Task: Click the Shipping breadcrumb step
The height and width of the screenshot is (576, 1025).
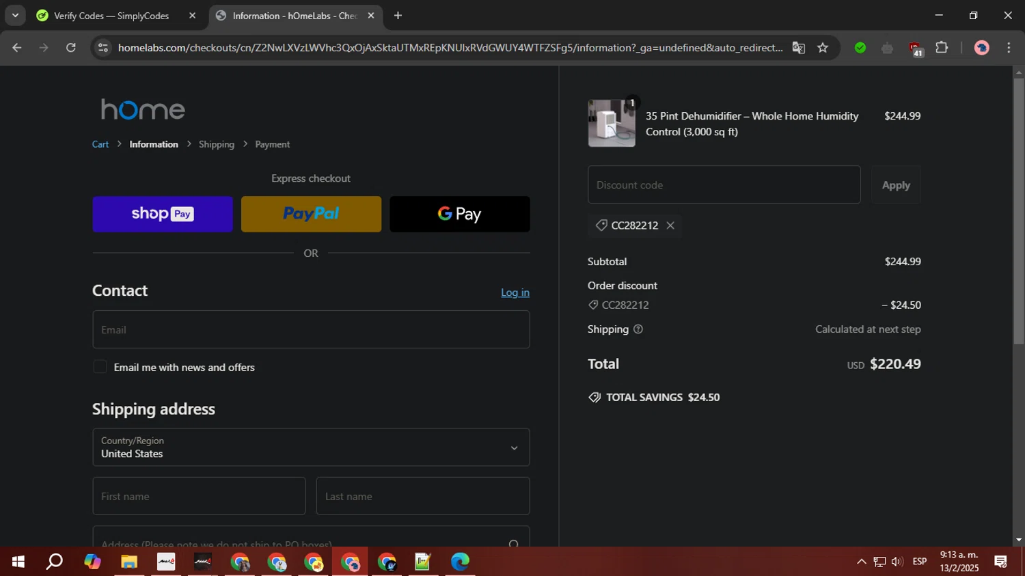Action: coord(217,144)
